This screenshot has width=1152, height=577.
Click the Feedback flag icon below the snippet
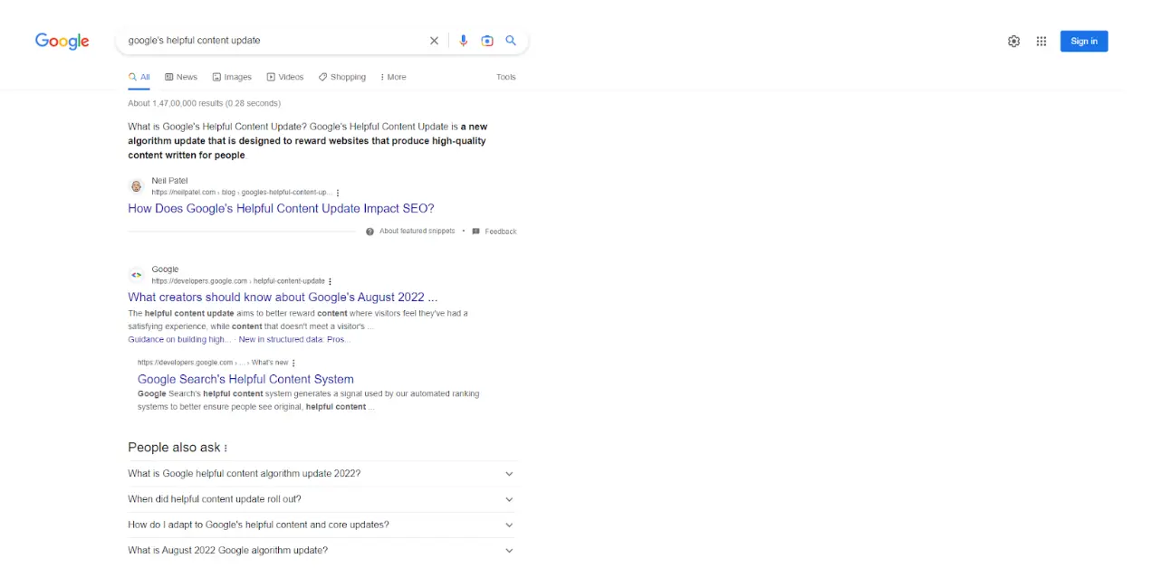point(475,231)
